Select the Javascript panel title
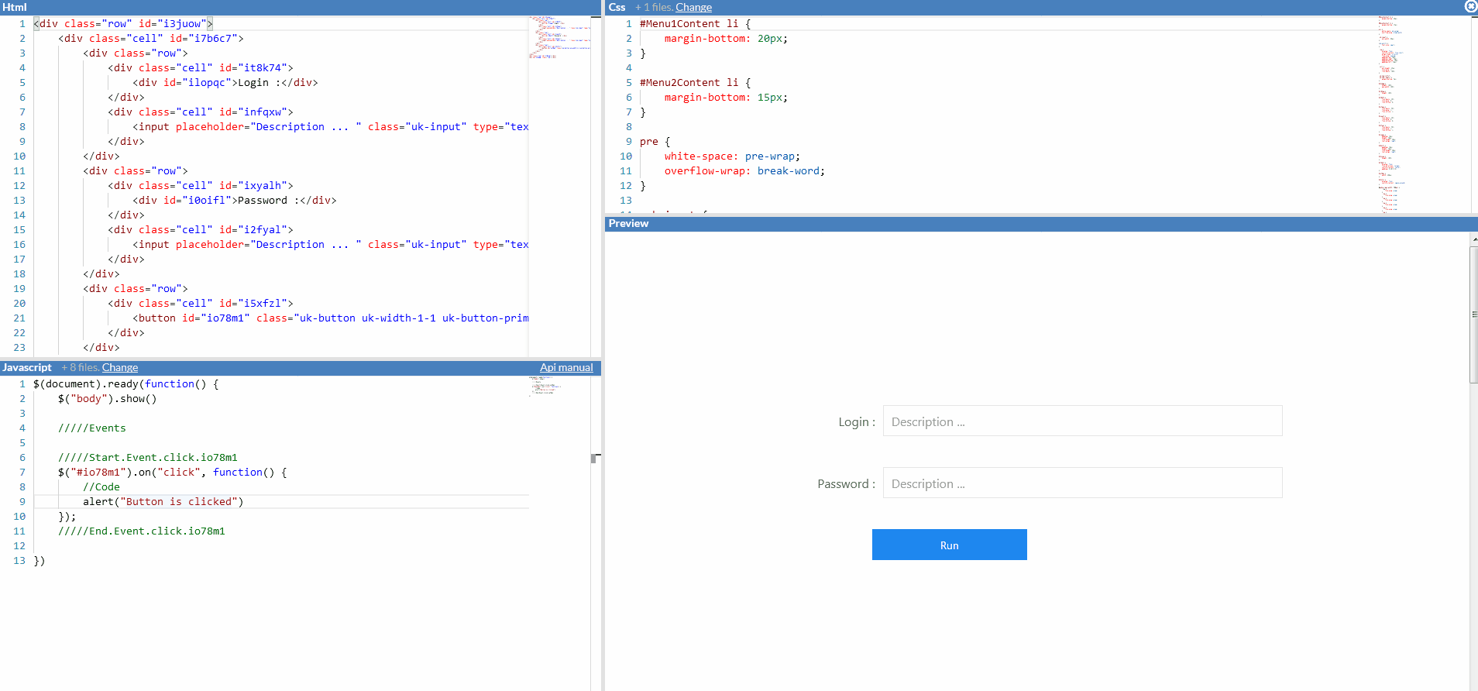The height and width of the screenshot is (691, 1478). coord(27,368)
